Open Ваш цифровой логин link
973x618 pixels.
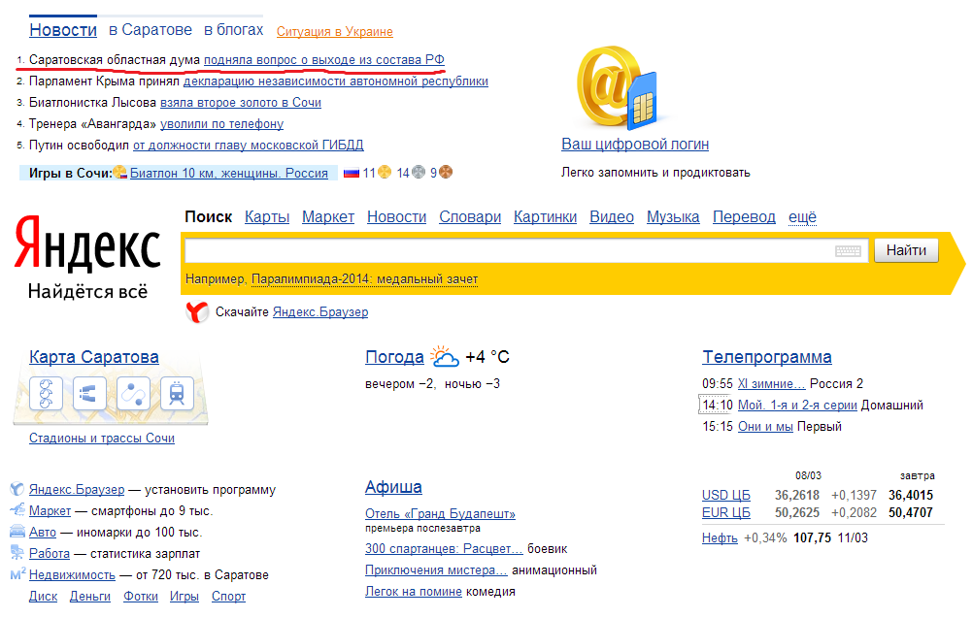pyautogui.click(x=635, y=144)
